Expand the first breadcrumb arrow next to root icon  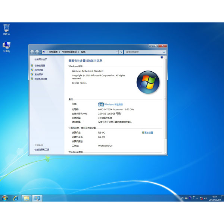[47, 52]
